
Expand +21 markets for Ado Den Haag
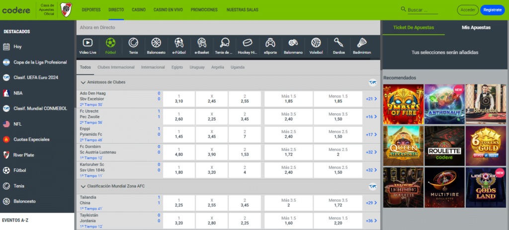coord(371,99)
